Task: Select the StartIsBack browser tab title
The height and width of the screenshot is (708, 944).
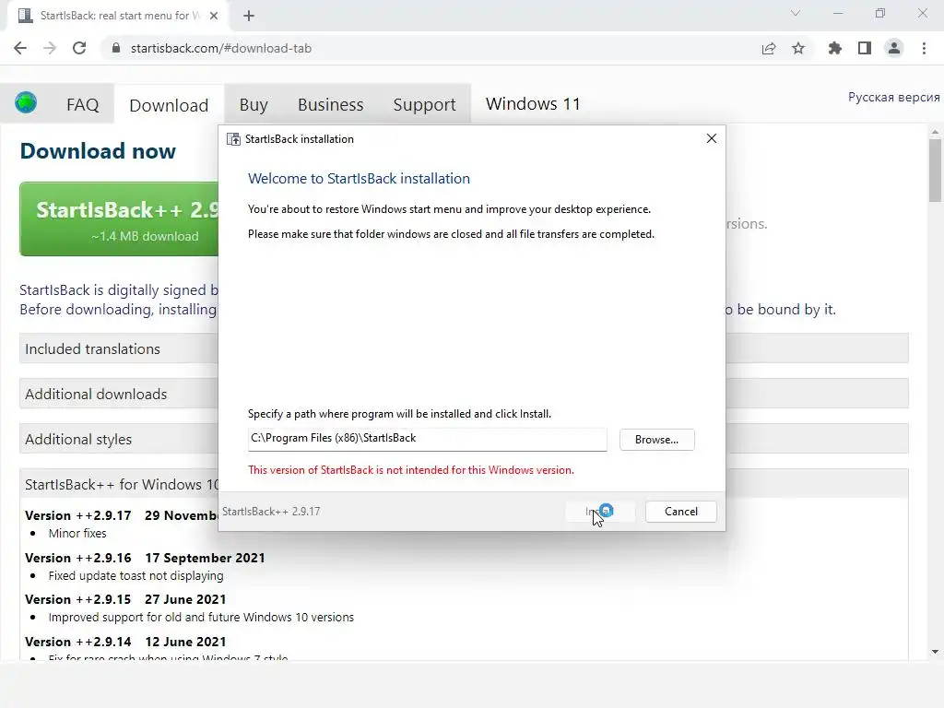Action: pyautogui.click(x=121, y=16)
